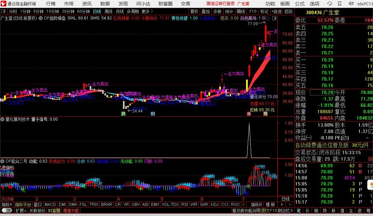373x216 pixels.
Task: Switch chart to 30分钟 period
Action: (x=68, y=11)
